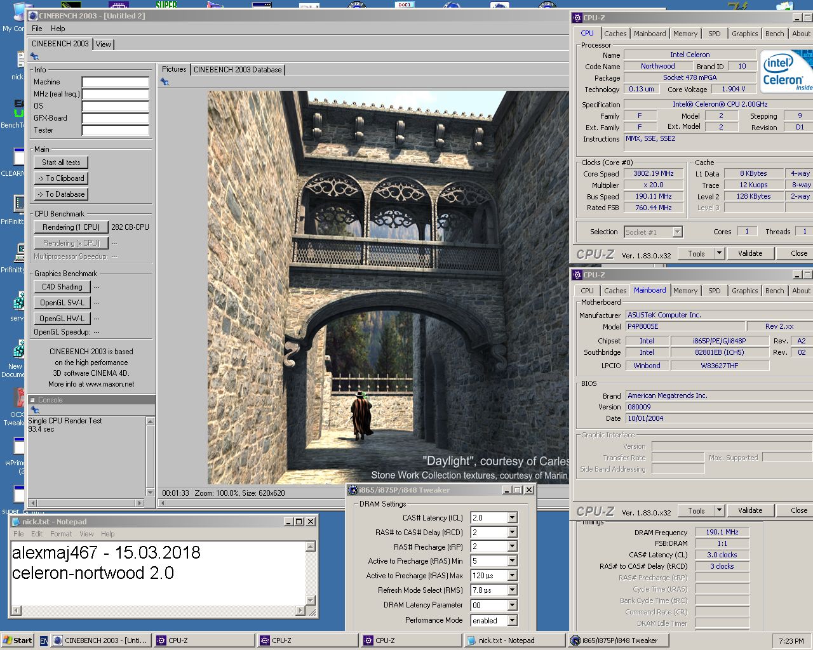Click the To Database button
The image size is (813, 650).
tap(61, 194)
